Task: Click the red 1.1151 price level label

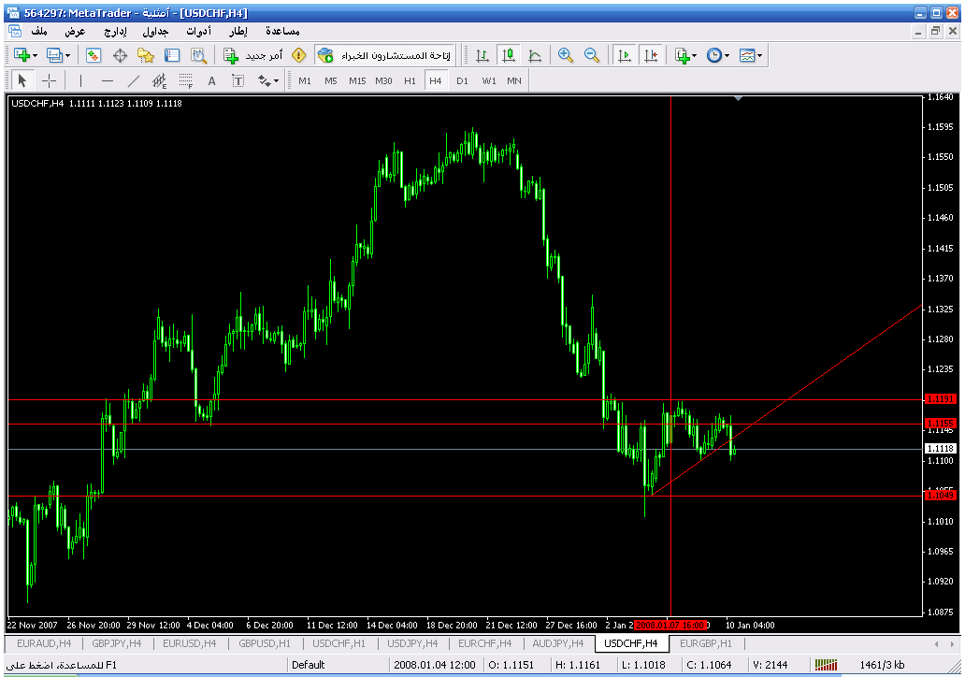Action: [939, 399]
